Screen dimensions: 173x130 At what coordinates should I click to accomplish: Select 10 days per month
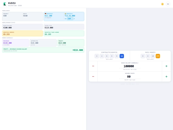pyautogui.click(x=153, y=56)
